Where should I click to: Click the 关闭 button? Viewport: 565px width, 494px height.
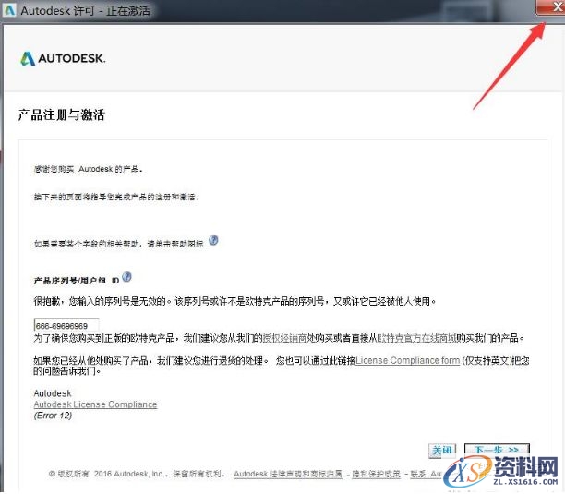point(442,450)
